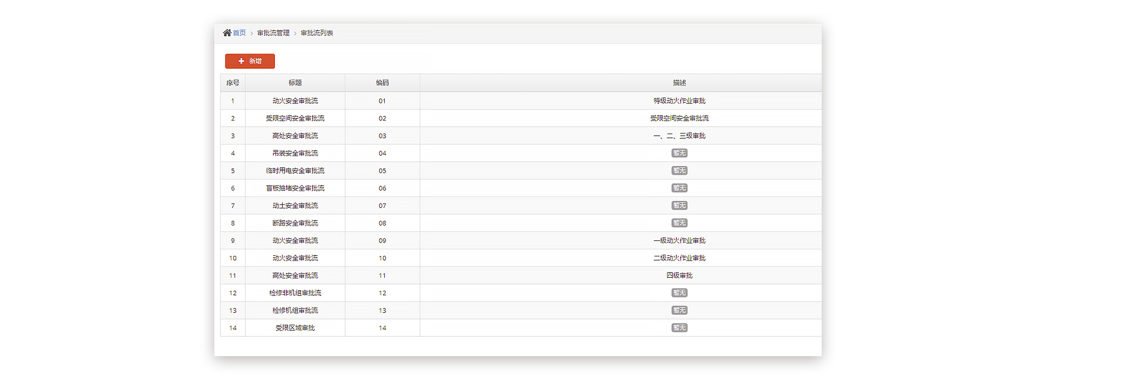Select the 四级审批 description cell
The width and height of the screenshot is (1140, 387).
pyautogui.click(x=679, y=275)
